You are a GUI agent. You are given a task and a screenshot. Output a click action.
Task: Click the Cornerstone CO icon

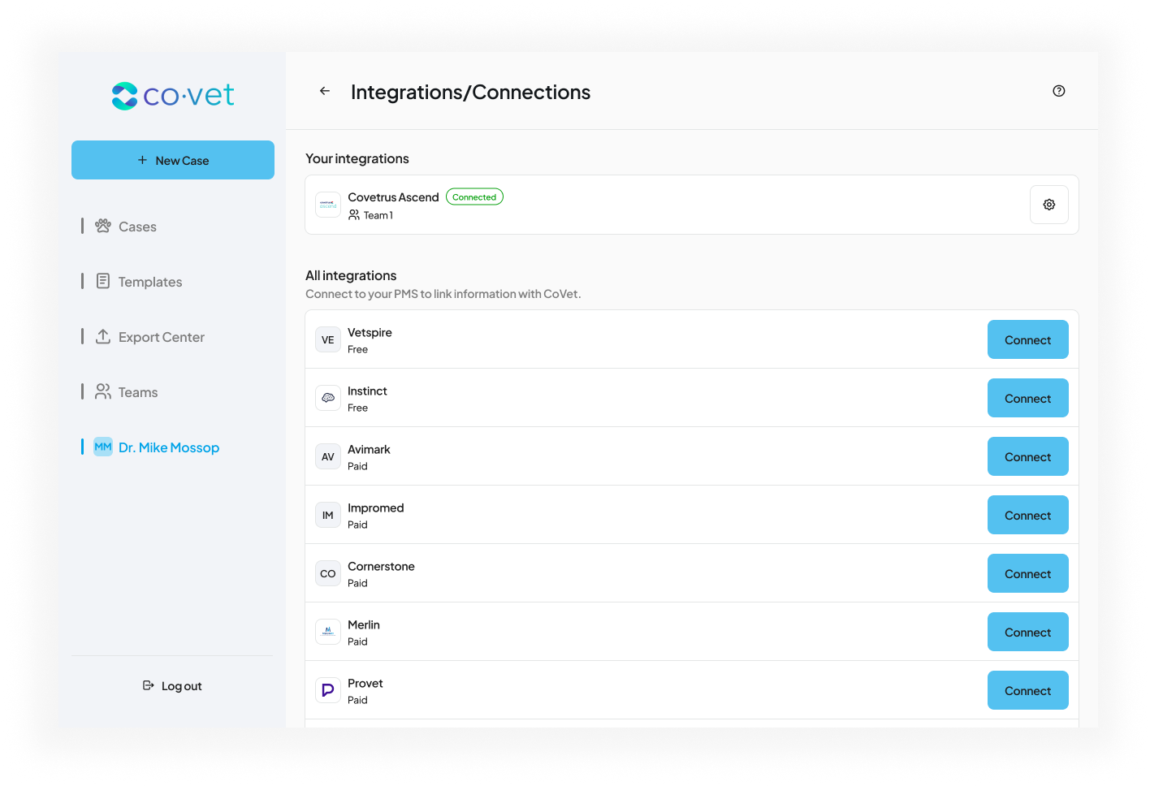(x=328, y=573)
